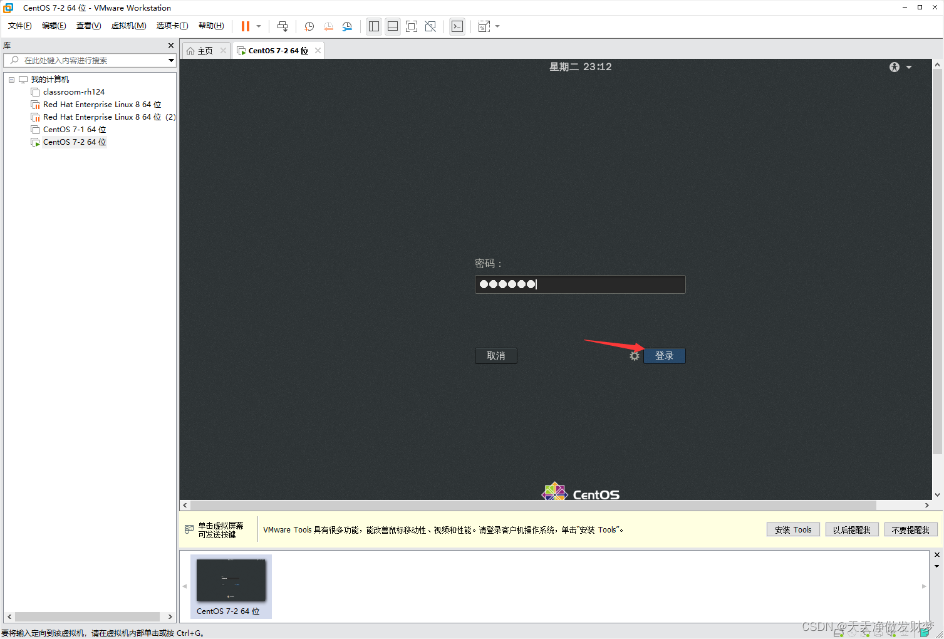Switch to Unity mode
This screenshot has height=639, width=944.
coord(430,26)
